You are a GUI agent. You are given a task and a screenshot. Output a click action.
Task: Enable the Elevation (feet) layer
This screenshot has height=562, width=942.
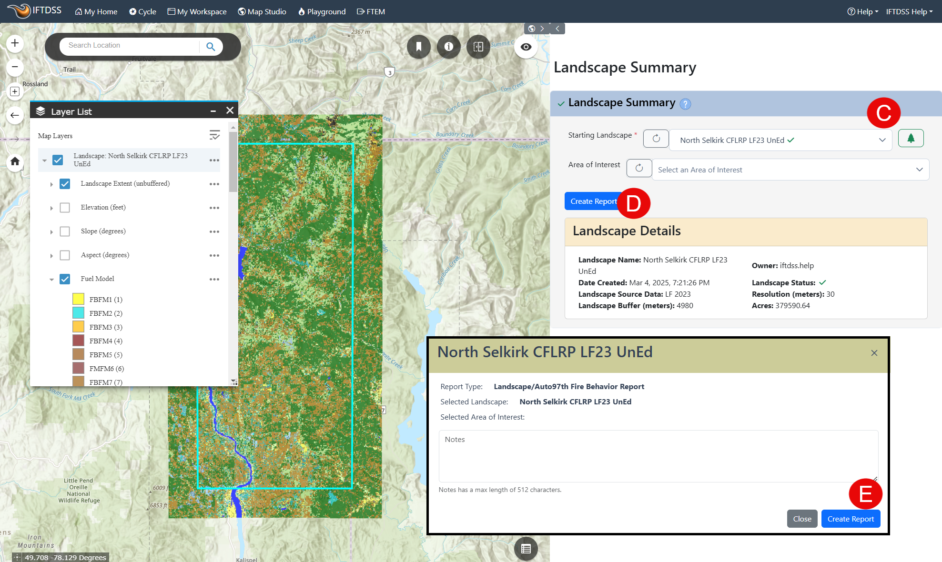tap(65, 207)
